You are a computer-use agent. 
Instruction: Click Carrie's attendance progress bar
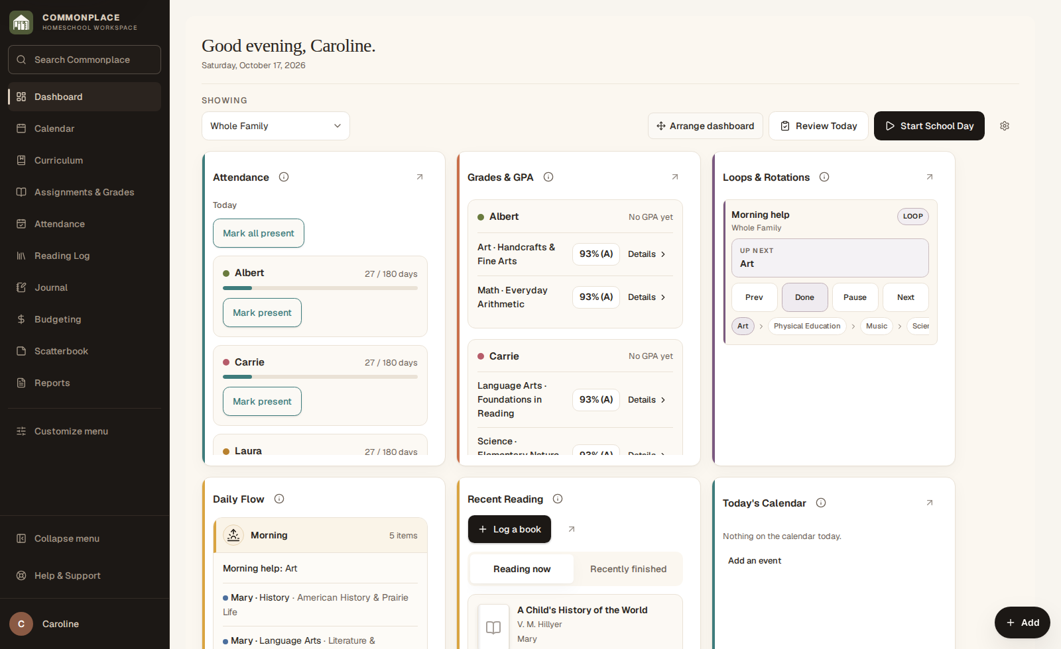320,377
